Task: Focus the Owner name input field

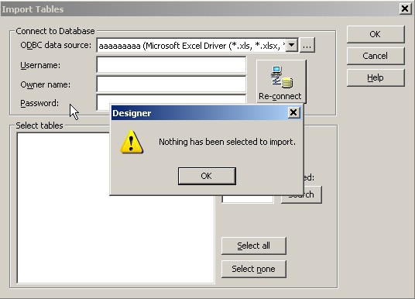Action: pos(171,84)
